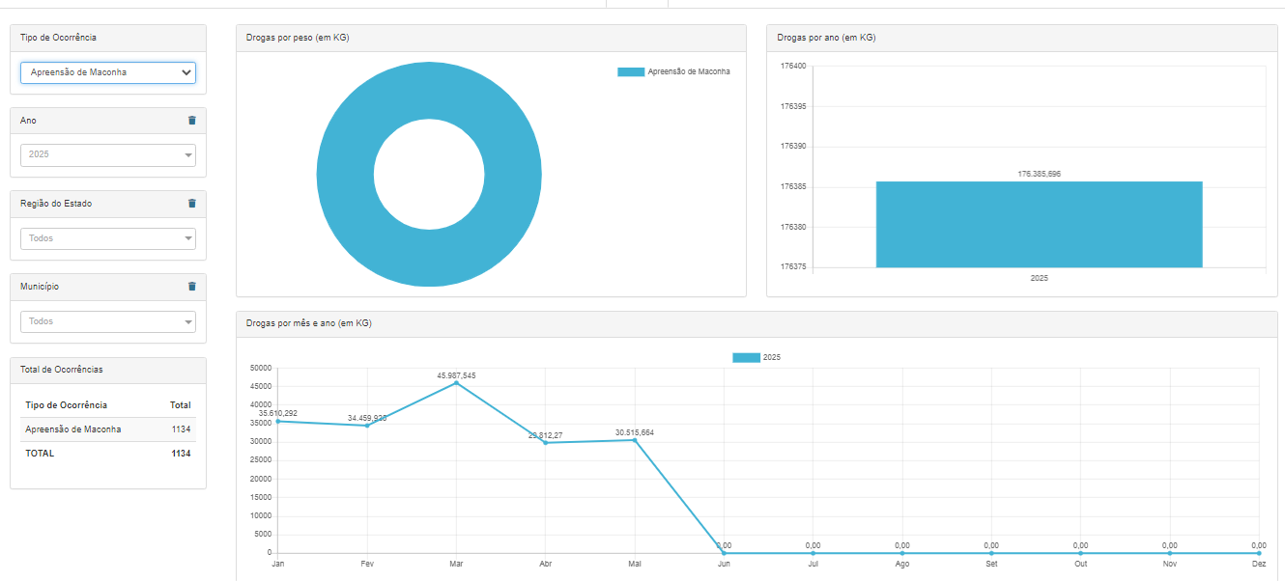1285x581 pixels.
Task: Click Apreensão de Maconha row in totals table
Action: (107, 429)
